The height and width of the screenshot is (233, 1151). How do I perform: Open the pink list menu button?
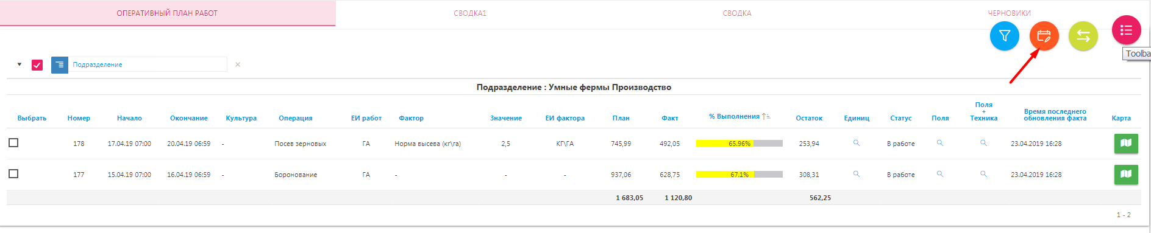(1127, 30)
